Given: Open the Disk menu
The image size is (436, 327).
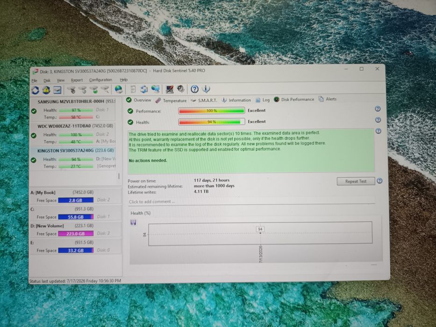Looking at the screenshot, I should click(x=47, y=80).
